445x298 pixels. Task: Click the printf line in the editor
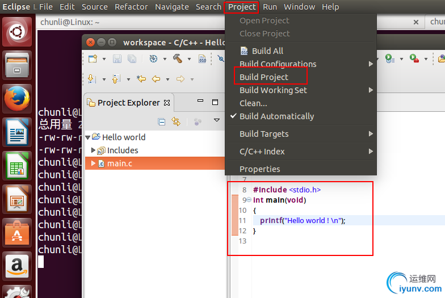pyautogui.click(x=303, y=220)
